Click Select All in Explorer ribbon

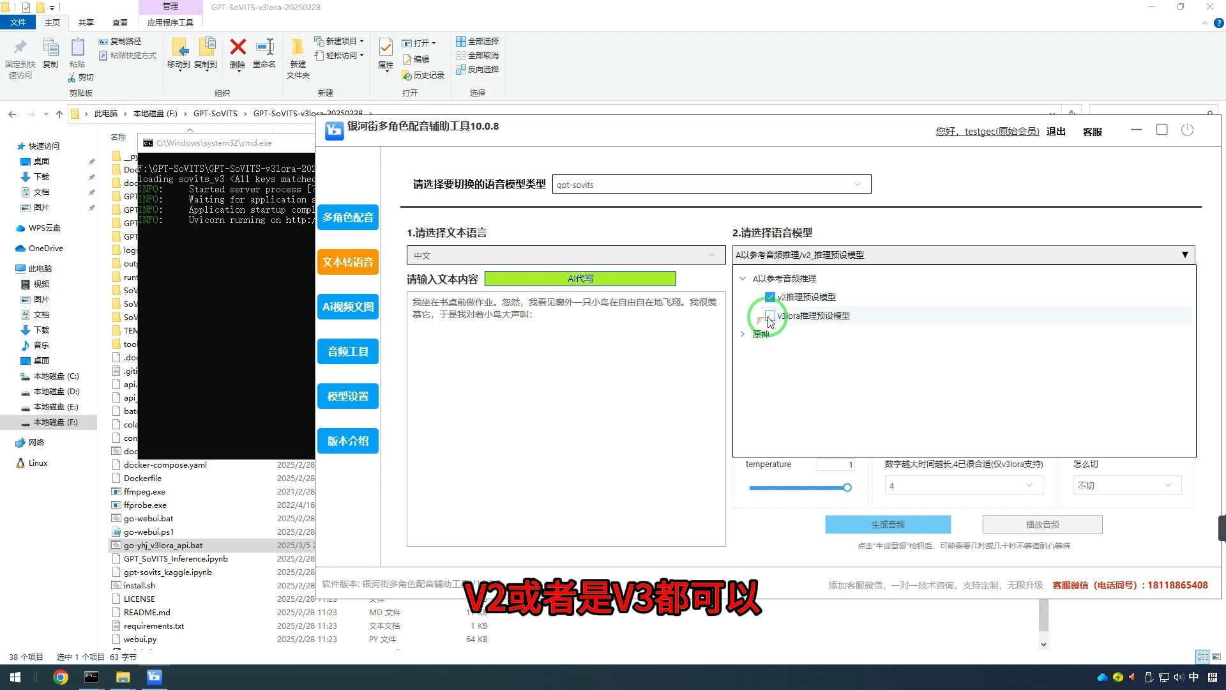point(478,41)
